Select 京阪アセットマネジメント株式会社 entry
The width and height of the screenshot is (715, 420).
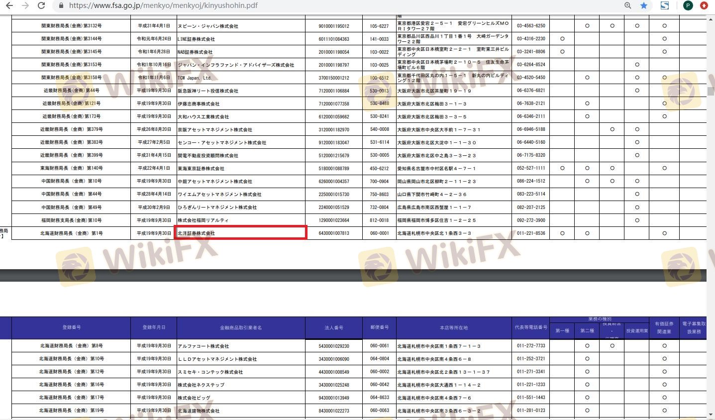click(x=215, y=129)
